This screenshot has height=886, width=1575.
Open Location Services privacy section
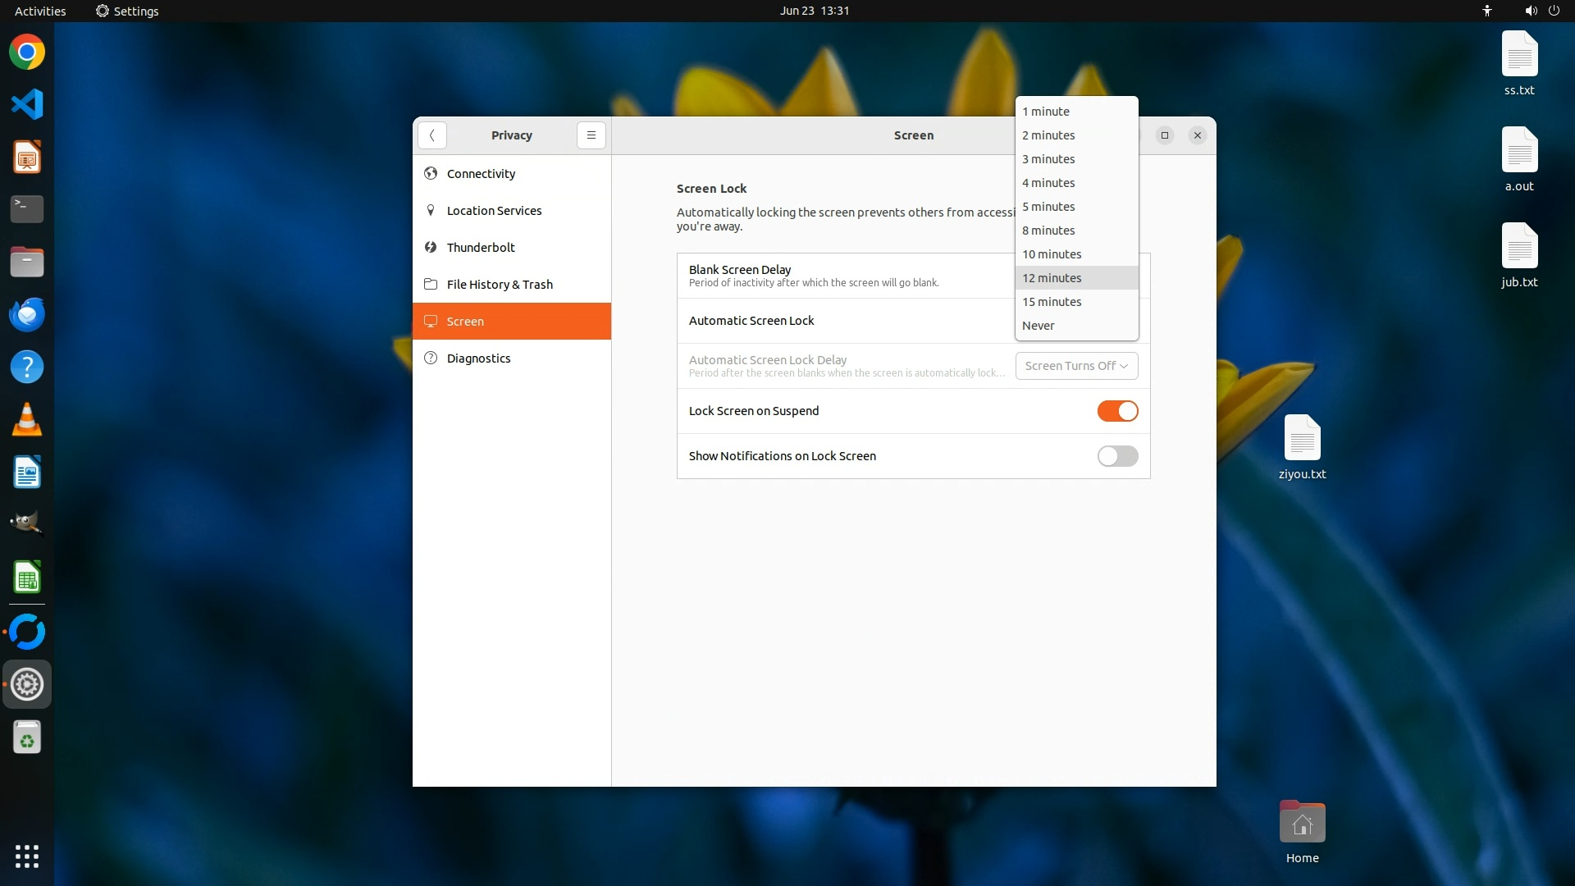tap(494, 211)
